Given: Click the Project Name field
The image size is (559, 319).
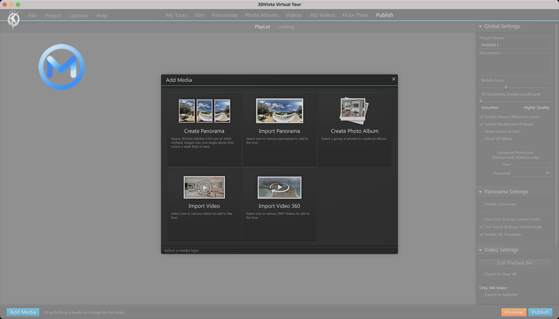Looking at the screenshot, I should pyautogui.click(x=515, y=45).
